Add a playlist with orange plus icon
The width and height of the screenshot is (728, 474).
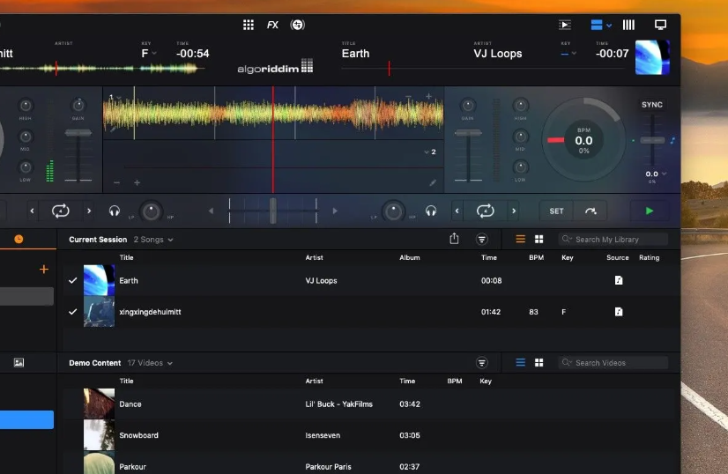click(44, 270)
